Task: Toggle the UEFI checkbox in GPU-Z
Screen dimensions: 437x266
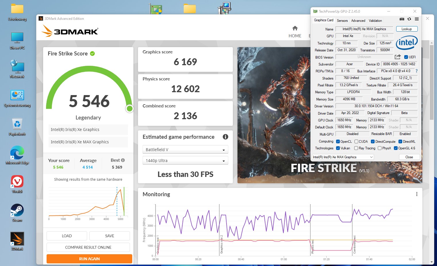Action: pyautogui.click(x=406, y=57)
